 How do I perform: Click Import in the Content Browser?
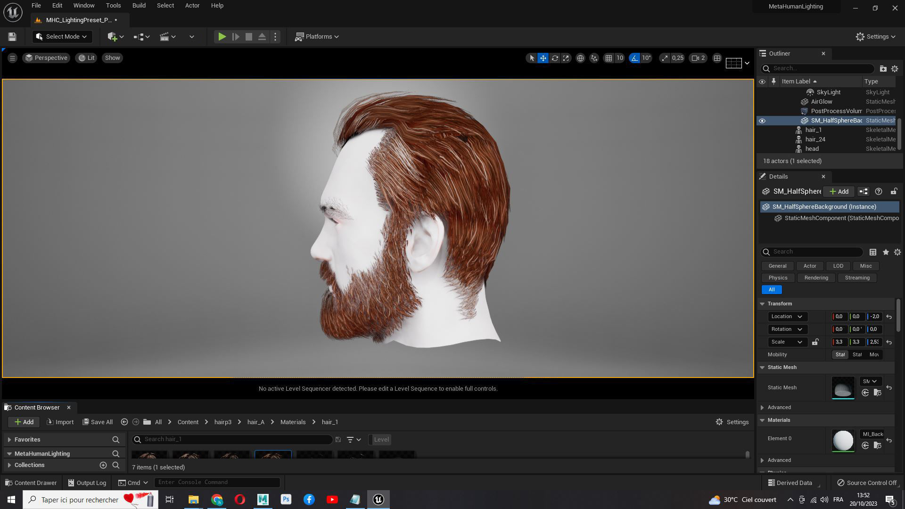coord(60,422)
